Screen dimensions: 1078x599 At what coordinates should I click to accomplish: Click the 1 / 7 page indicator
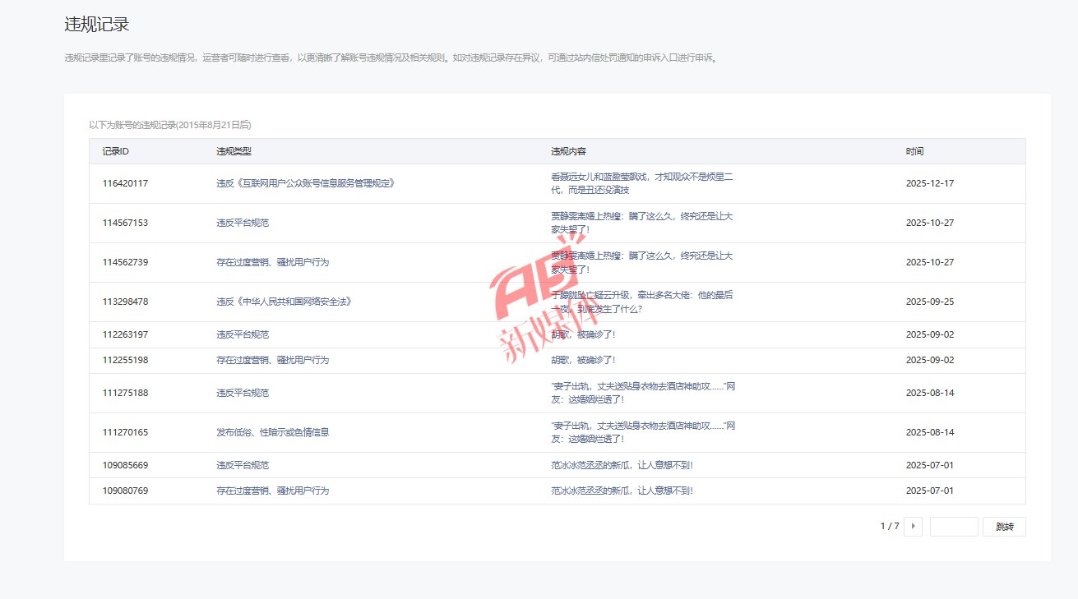[889, 527]
